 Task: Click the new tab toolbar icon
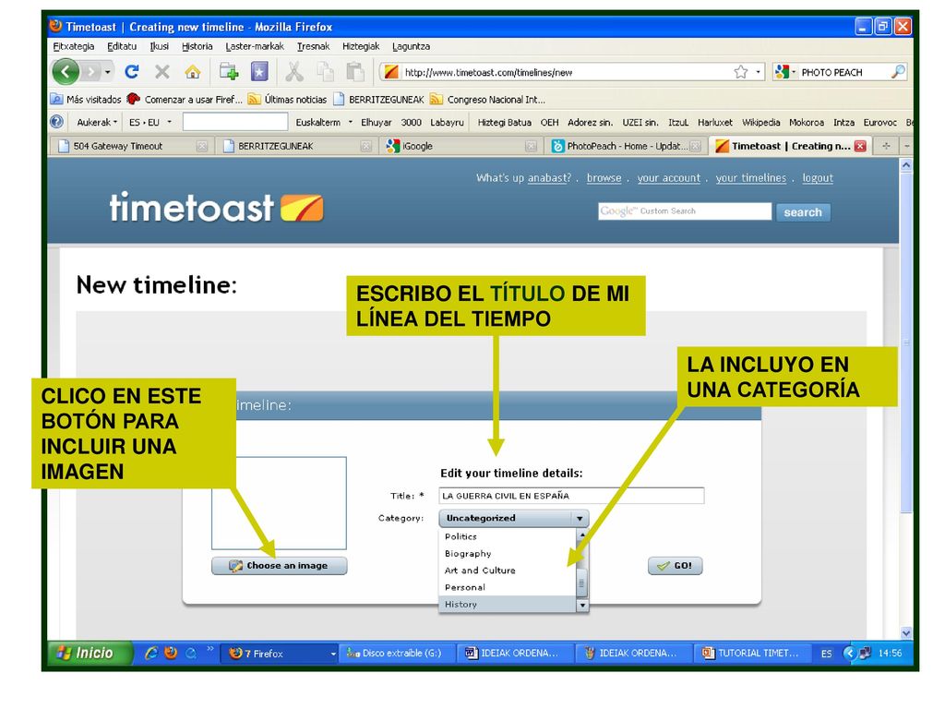(229, 72)
